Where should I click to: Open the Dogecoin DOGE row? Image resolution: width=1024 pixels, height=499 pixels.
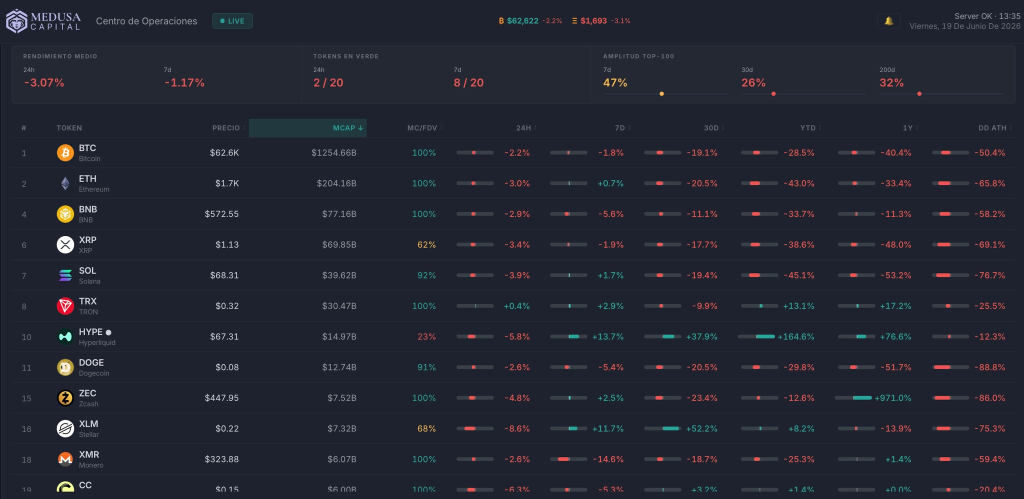pyautogui.click(x=513, y=367)
